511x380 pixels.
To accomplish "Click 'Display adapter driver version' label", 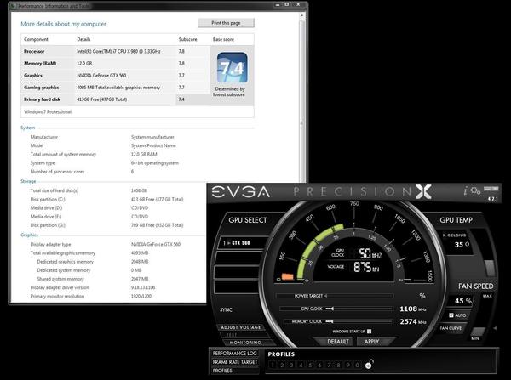I will click(60, 287).
